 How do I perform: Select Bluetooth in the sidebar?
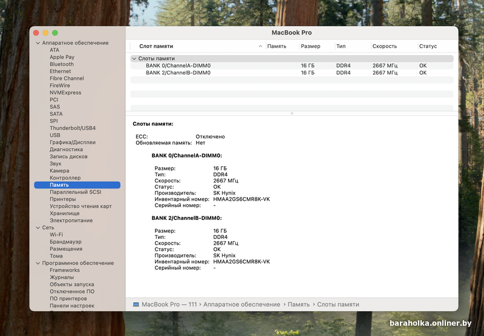(62, 64)
